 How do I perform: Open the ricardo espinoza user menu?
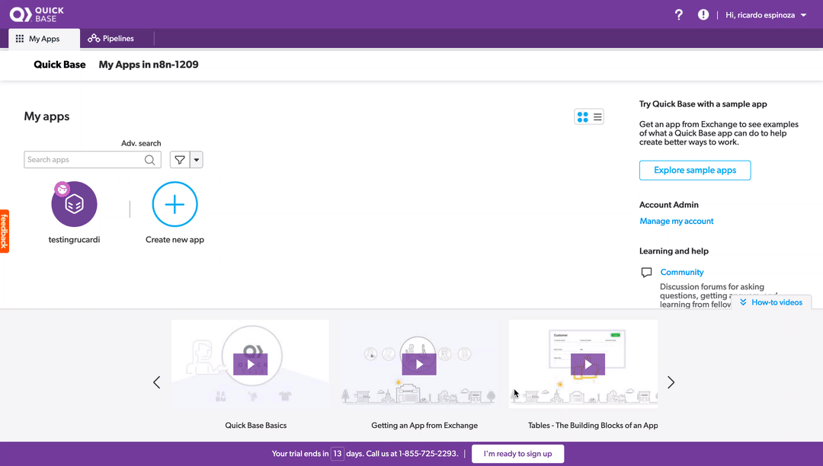765,14
